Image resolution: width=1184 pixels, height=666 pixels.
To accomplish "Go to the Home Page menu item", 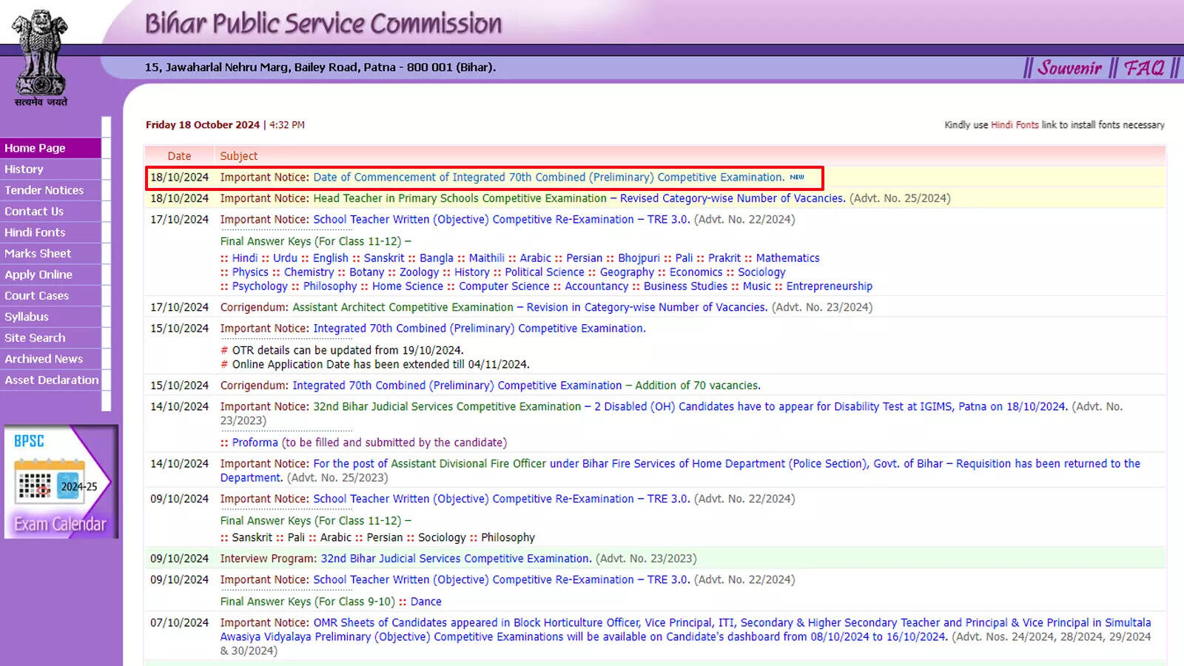I will coord(35,147).
